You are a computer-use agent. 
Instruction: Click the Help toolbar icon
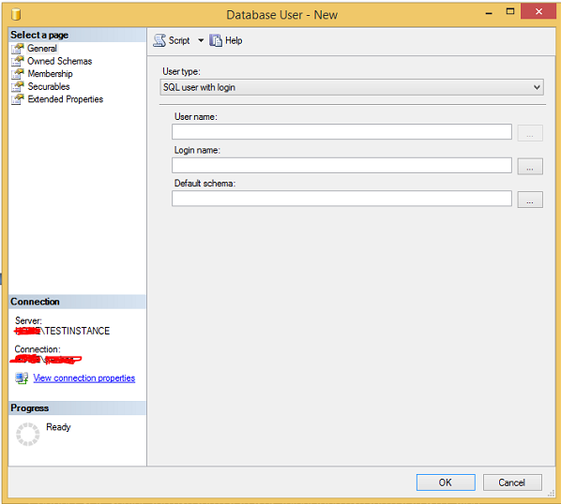point(216,40)
